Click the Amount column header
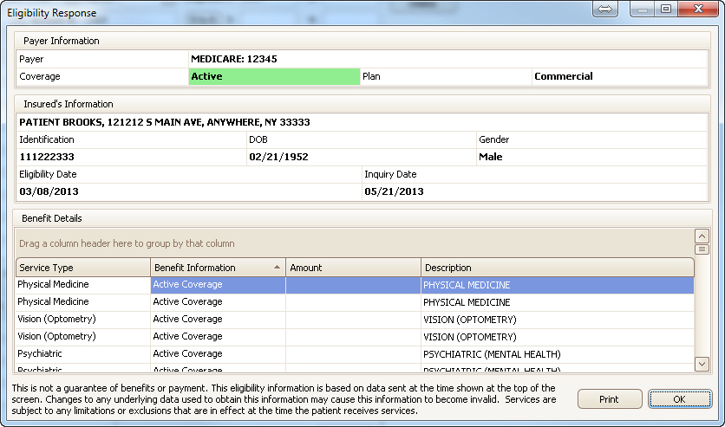The width and height of the screenshot is (725, 427). pos(353,268)
